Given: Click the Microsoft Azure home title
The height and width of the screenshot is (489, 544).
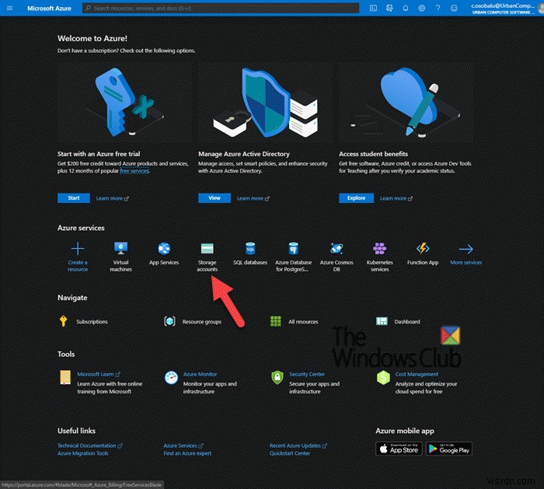Looking at the screenshot, I should pos(49,9).
